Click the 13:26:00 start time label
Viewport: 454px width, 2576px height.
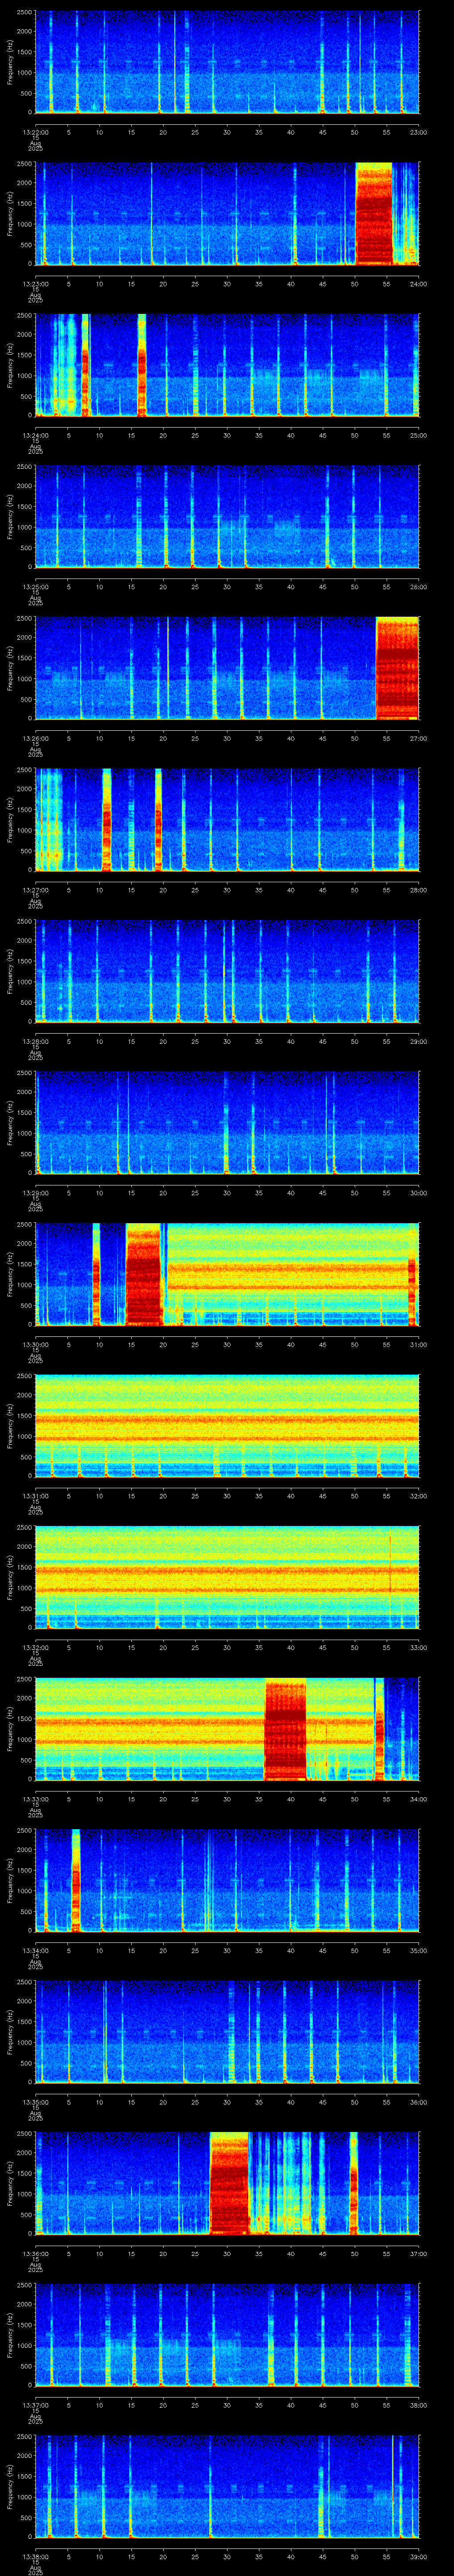pyautogui.click(x=35, y=738)
